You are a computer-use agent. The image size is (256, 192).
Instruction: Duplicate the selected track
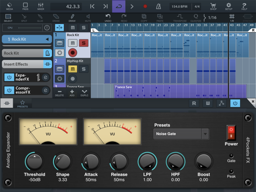[x=84, y=93]
